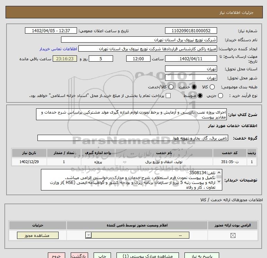The height and width of the screenshot is (258, 267).
Task: Click the تعداد / مقدار column header
Action: click(64, 153)
